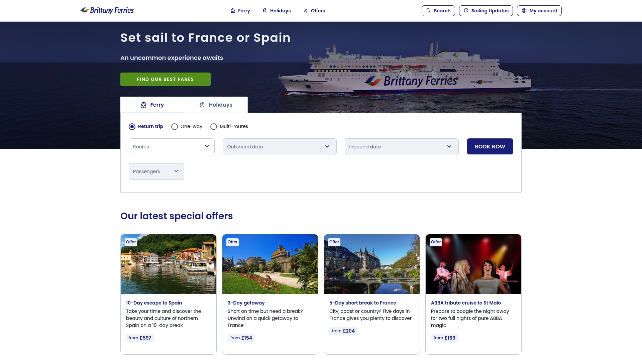Click the magnifier icon in Search button
Screen dimensions: 642x361
(x=428, y=11)
